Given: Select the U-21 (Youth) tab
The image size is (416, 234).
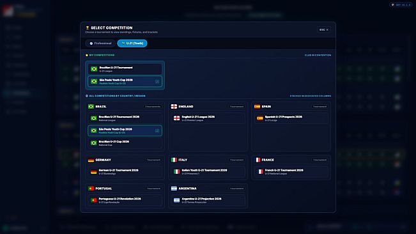Looking at the screenshot, I should pyautogui.click(x=132, y=43).
